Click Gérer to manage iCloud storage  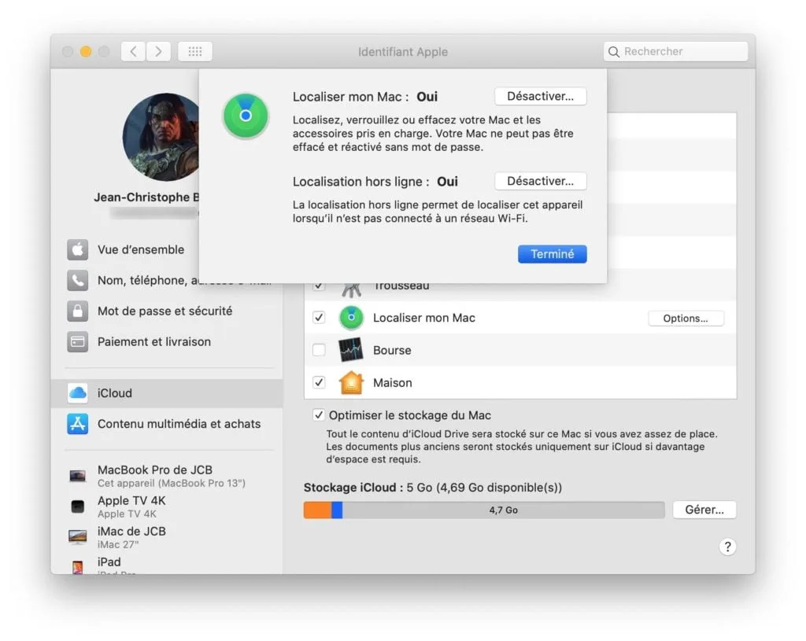(704, 509)
